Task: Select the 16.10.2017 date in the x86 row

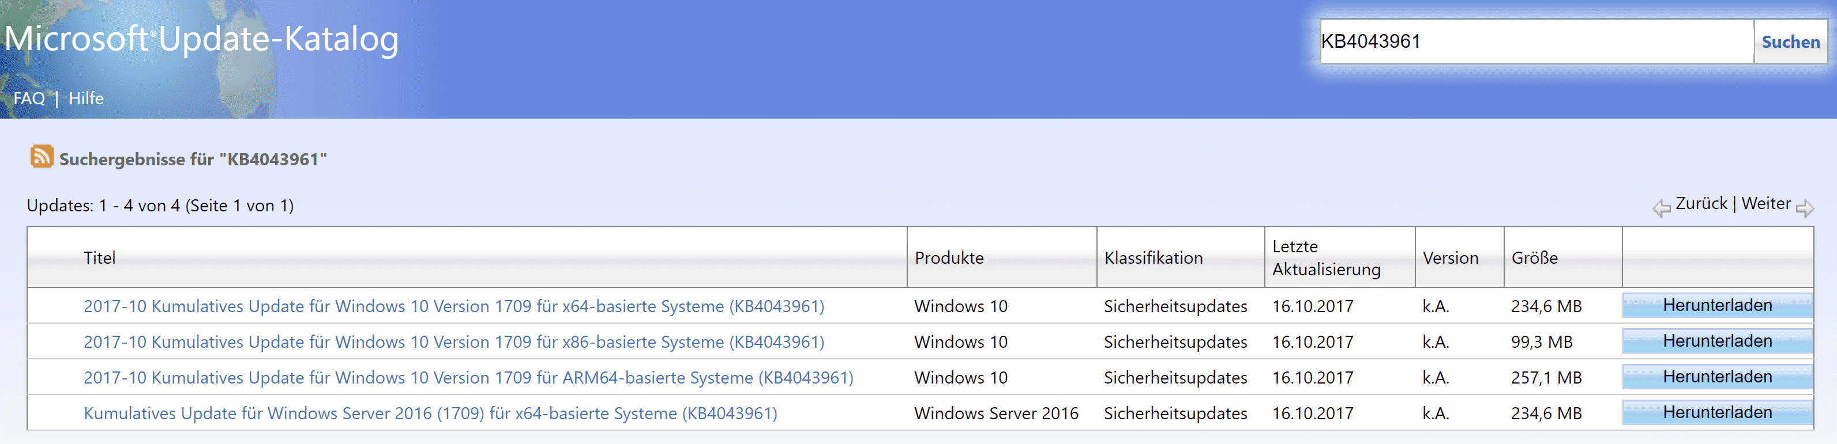Action: [x=1312, y=341]
